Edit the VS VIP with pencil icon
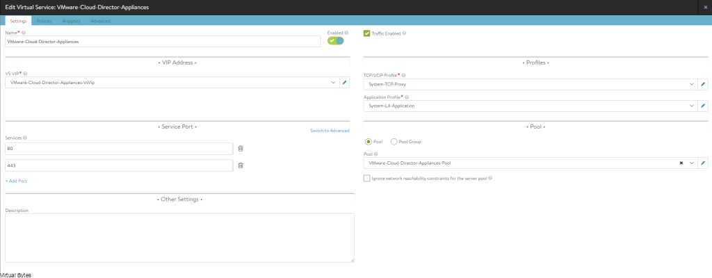The image size is (712, 278). 344,83
